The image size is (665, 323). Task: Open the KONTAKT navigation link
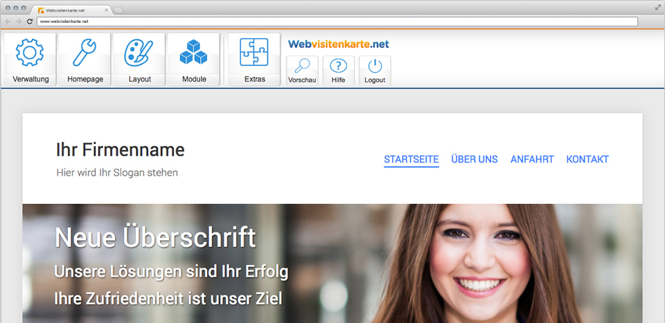coord(587,160)
